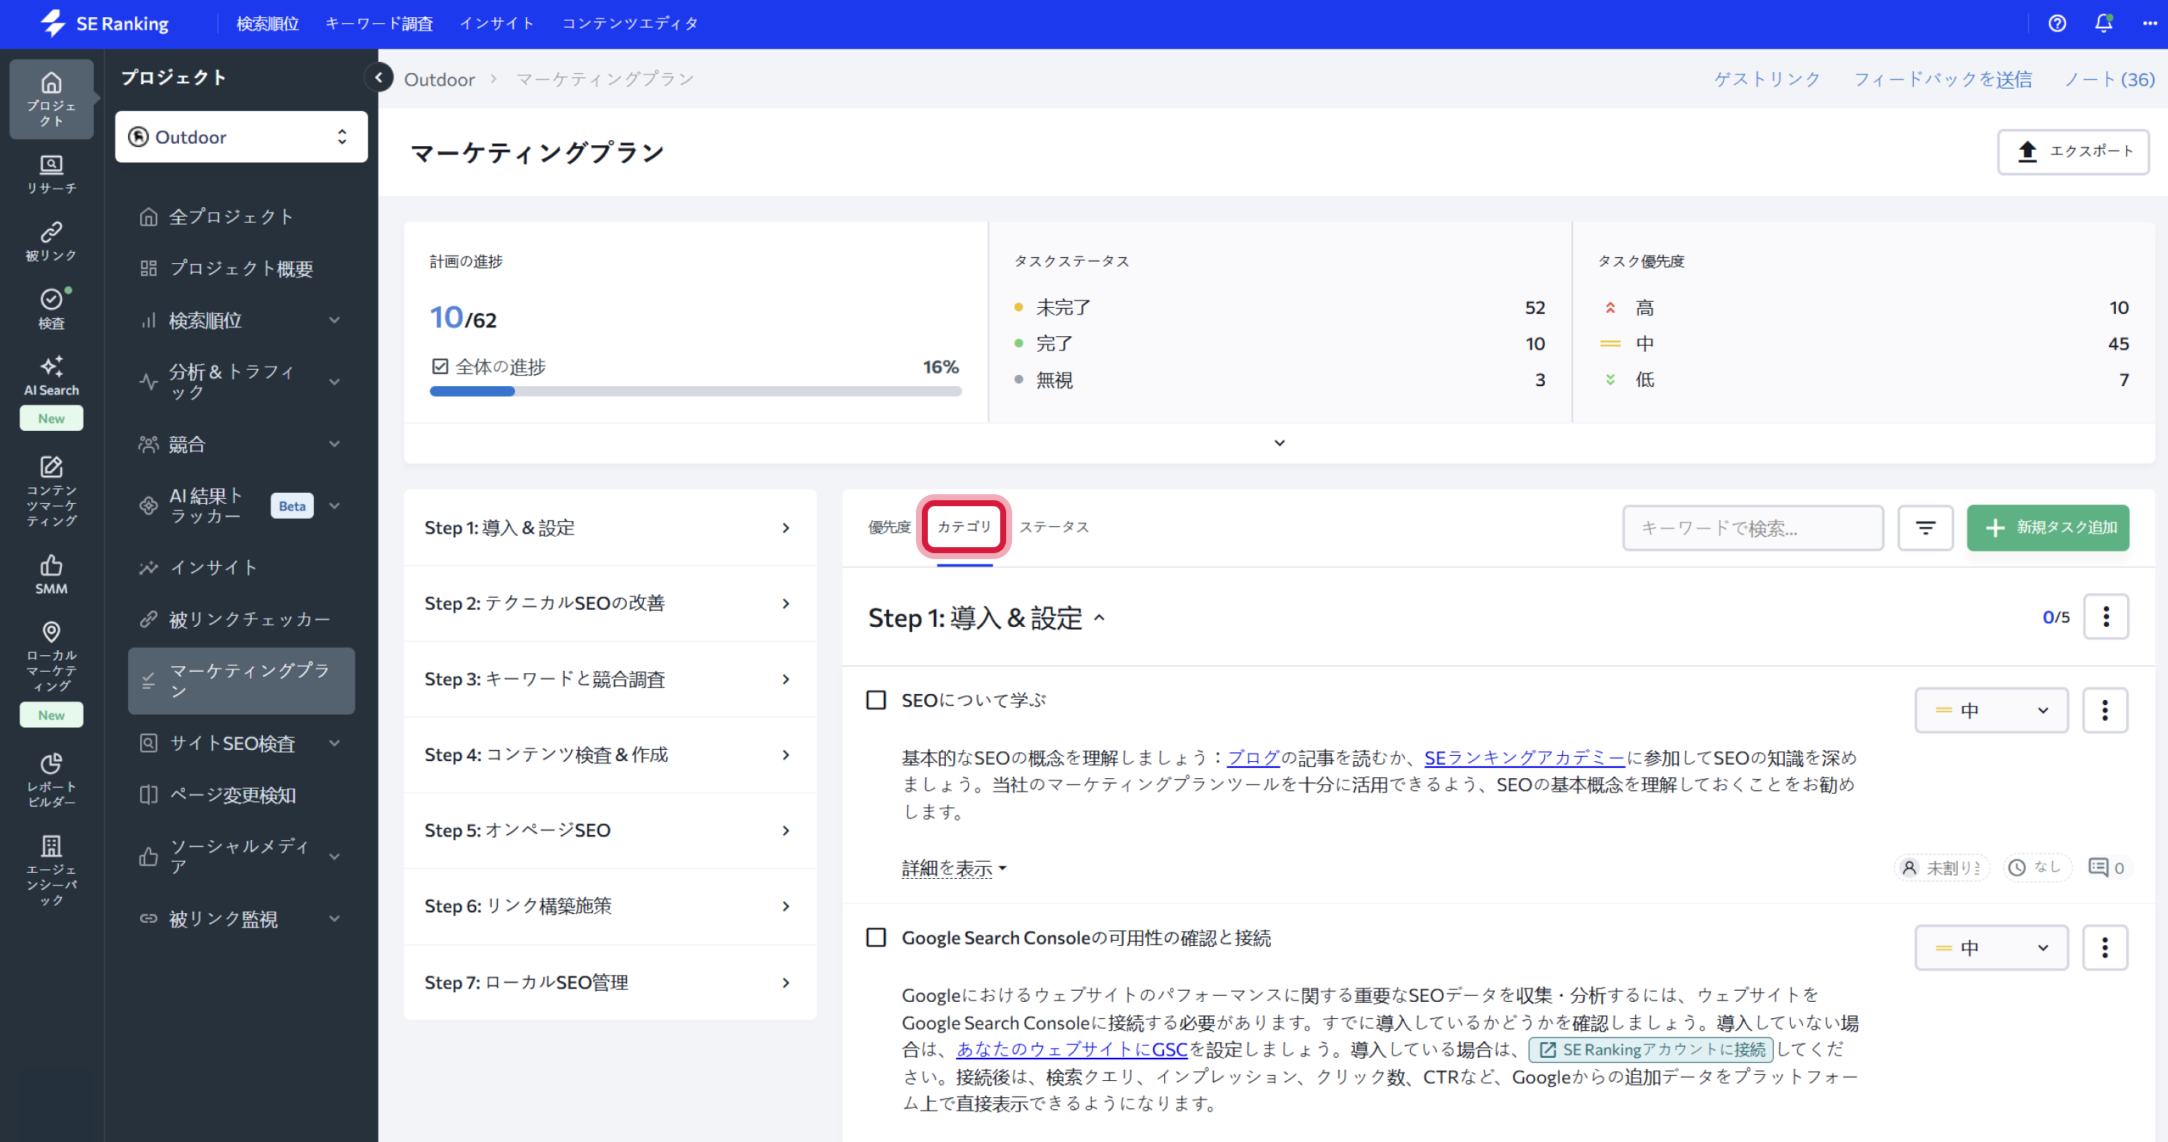The width and height of the screenshot is (2168, 1142).
Task: Select the AI Search sidebar icon
Action: [x=51, y=376]
